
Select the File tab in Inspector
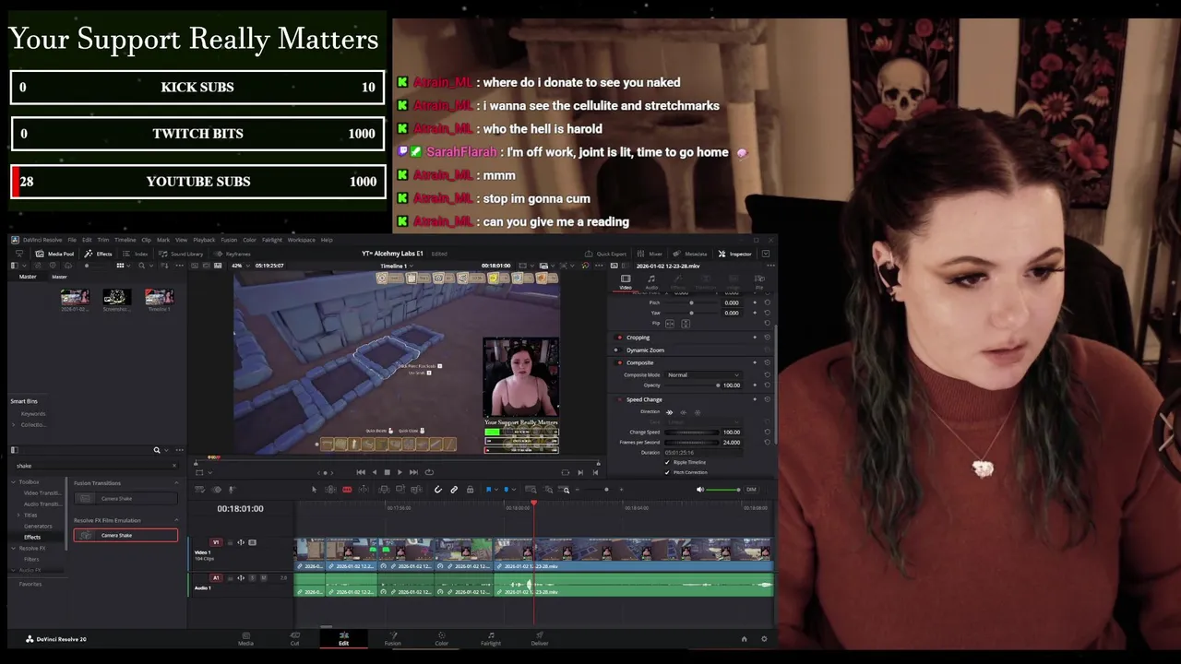coord(759,281)
